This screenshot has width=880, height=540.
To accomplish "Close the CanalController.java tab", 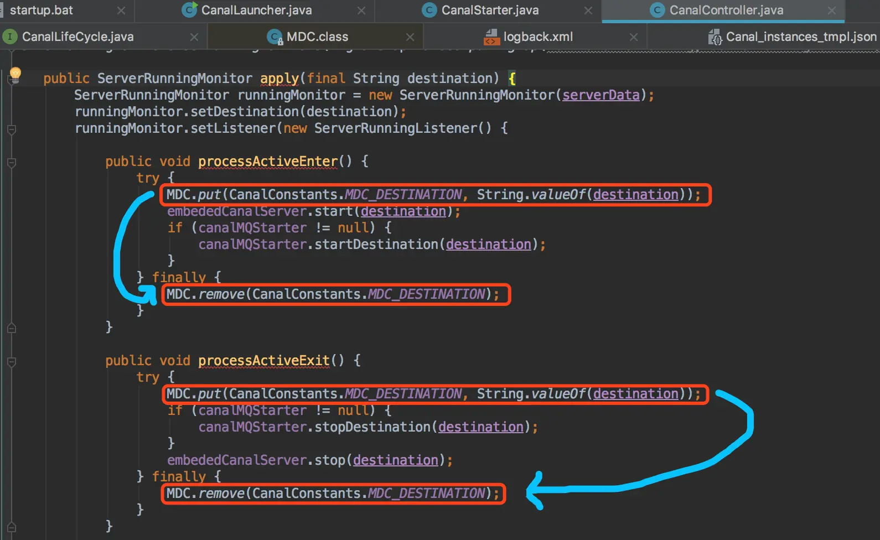I will [832, 11].
